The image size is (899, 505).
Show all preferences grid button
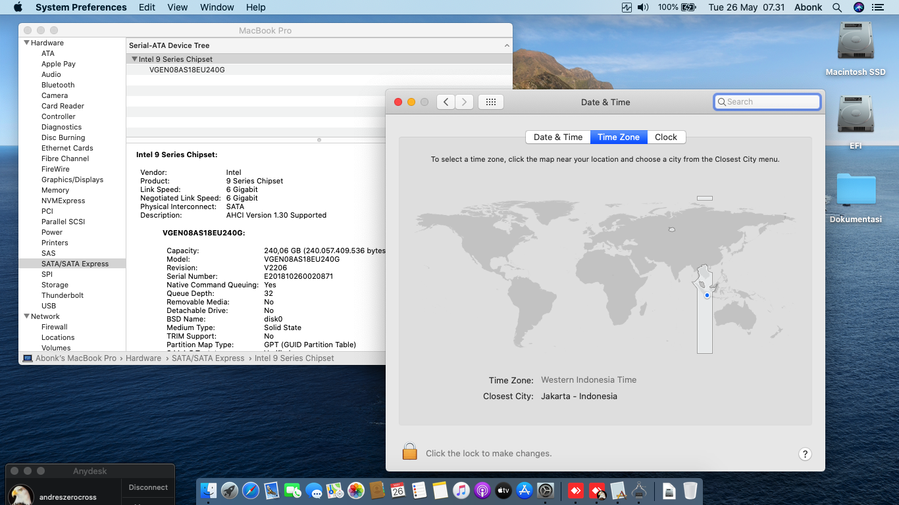click(491, 102)
